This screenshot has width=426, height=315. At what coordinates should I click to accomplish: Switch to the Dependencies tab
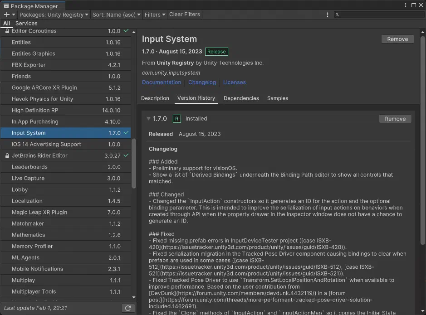tap(241, 98)
